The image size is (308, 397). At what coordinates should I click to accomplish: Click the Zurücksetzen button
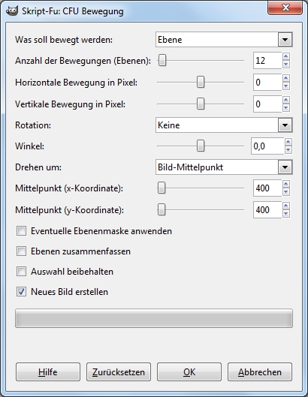point(119,372)
